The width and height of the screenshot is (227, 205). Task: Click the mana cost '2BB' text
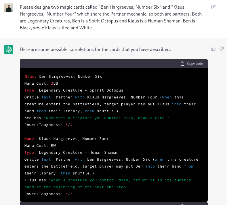pos(54,83)
